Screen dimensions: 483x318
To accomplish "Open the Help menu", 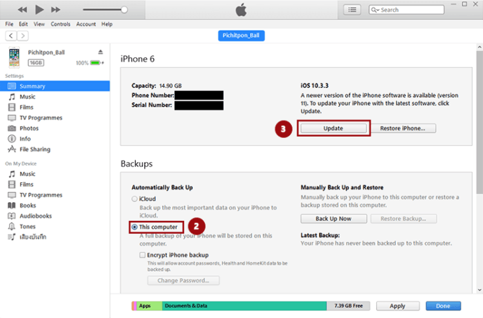I will [x=107, y=24].
